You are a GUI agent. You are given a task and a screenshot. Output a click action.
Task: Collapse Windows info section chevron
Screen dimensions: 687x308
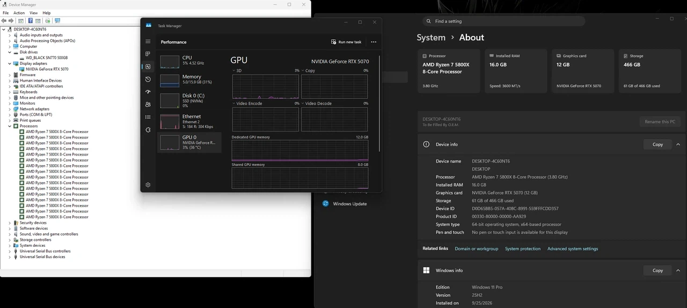pos(678,270)
